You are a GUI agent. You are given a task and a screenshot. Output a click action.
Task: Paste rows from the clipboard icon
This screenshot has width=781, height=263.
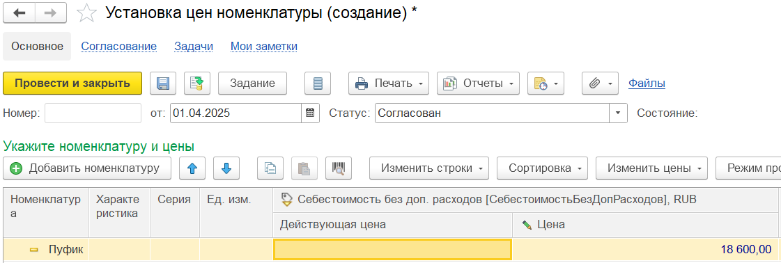coord(304,168)
